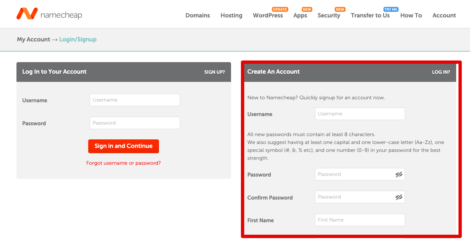Click Forgot username or password link
The height and width of the screenshot is (239, 470).
tap(123, 163)
